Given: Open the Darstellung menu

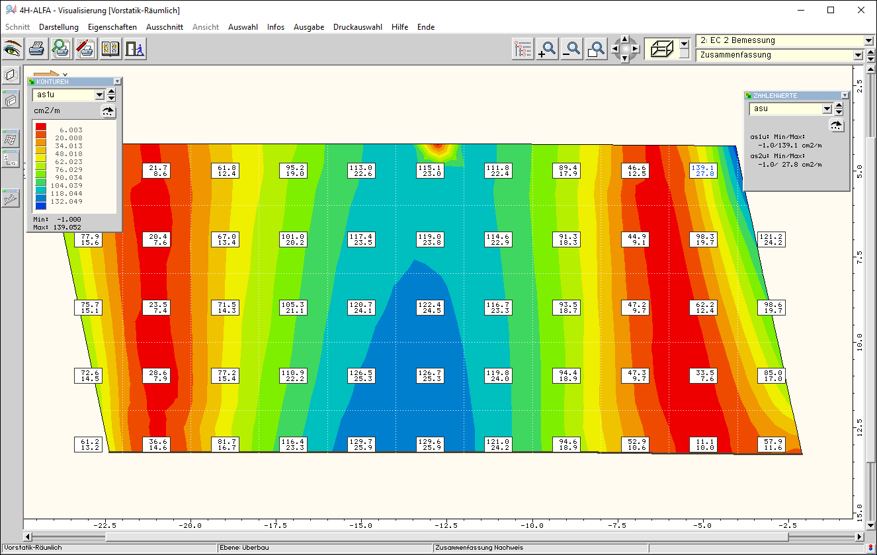Looking at the screenshot, I should [58, 27].
